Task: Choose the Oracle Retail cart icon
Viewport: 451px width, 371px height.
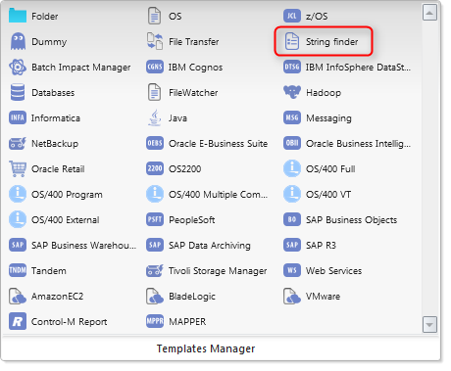Action: coord(18,168)
